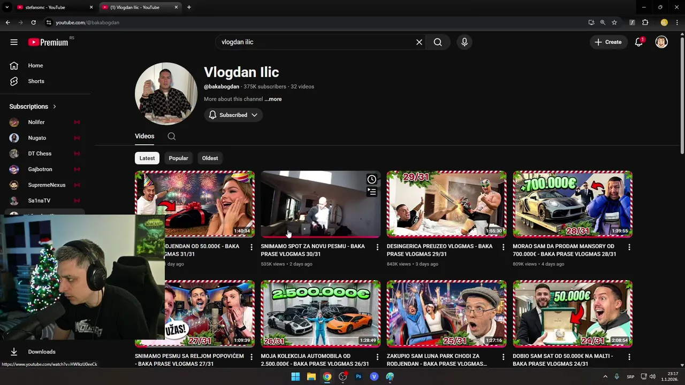Expand channel description with ...more
This screenshot has width=685, height=385.
click(x=273, y=99)
